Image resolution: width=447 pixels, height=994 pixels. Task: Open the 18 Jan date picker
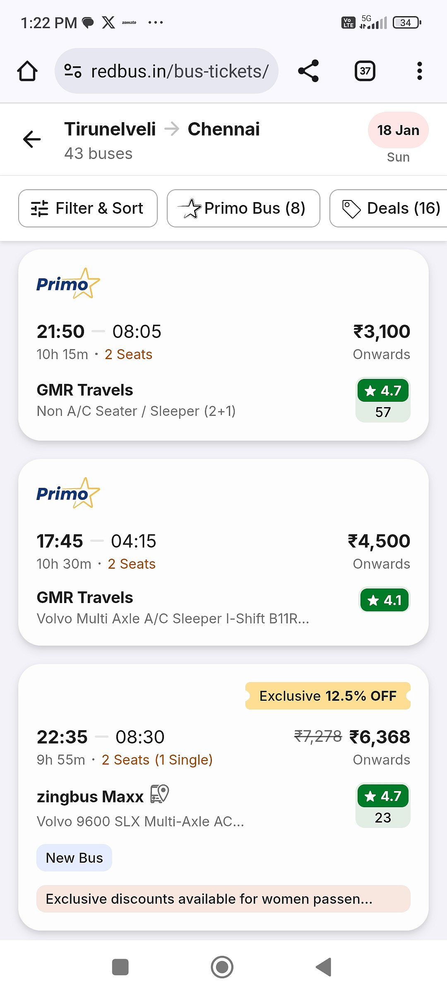(x=398, y=130)
